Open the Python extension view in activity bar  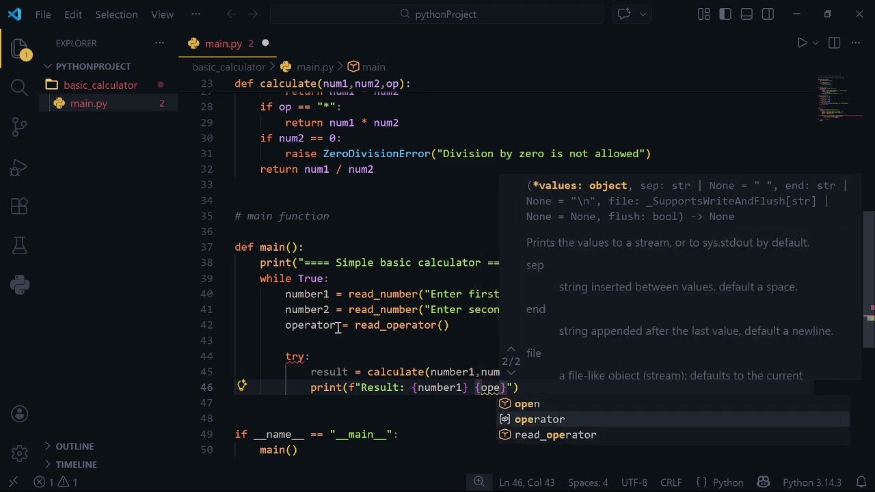[19, 285]
